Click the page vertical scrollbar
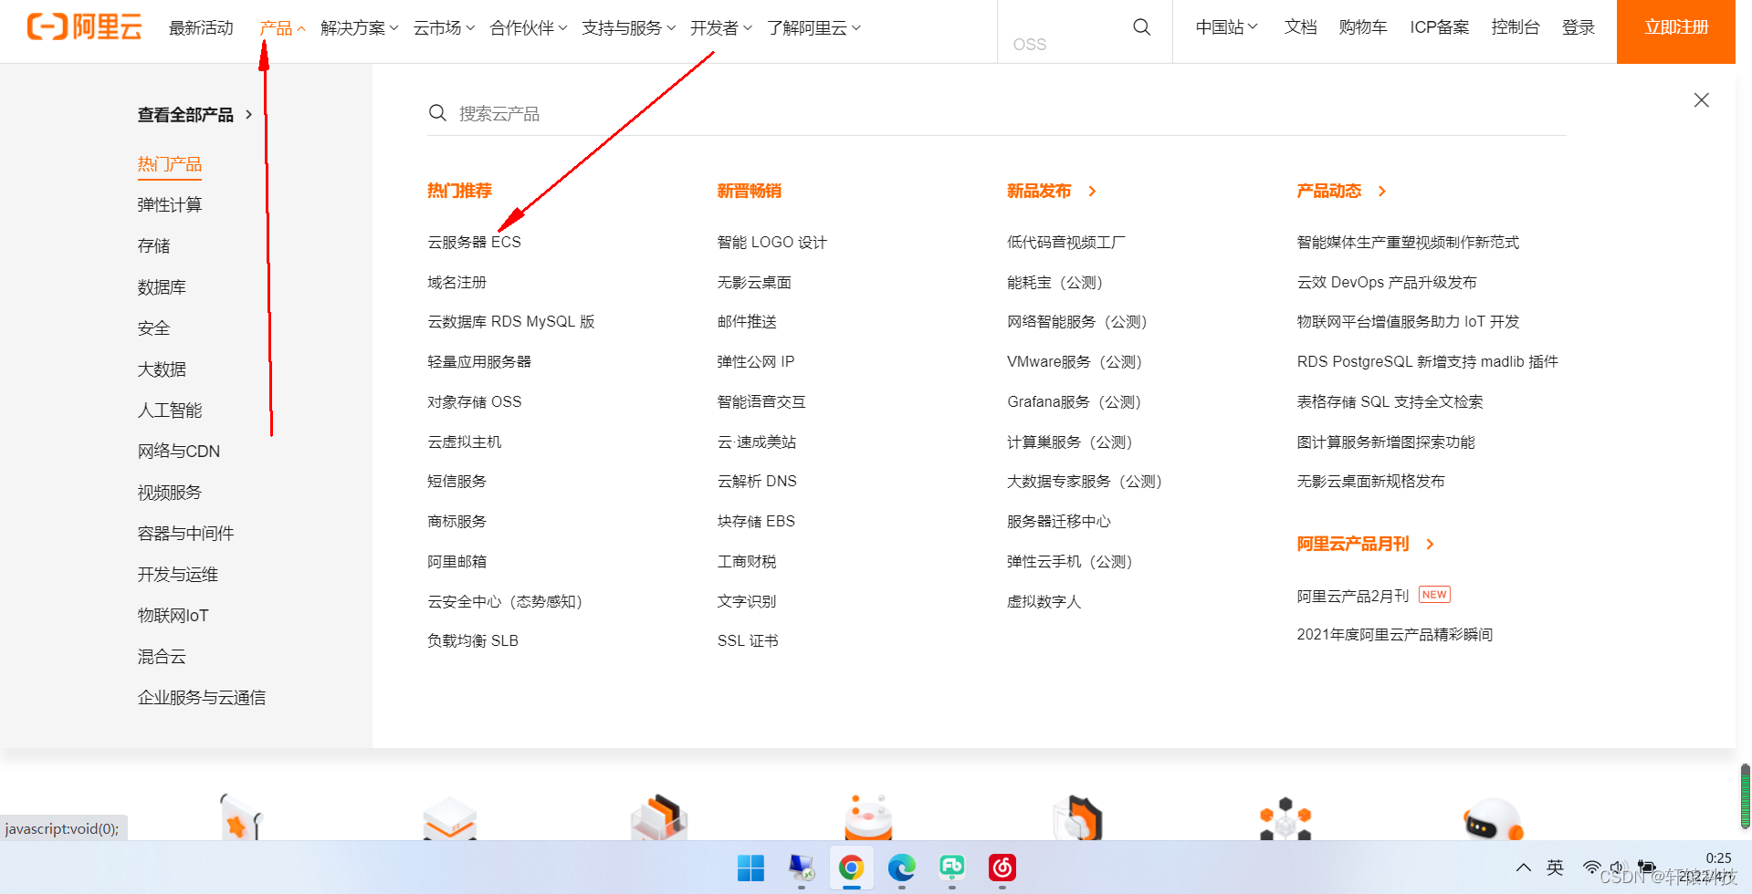 (1745, 796)
